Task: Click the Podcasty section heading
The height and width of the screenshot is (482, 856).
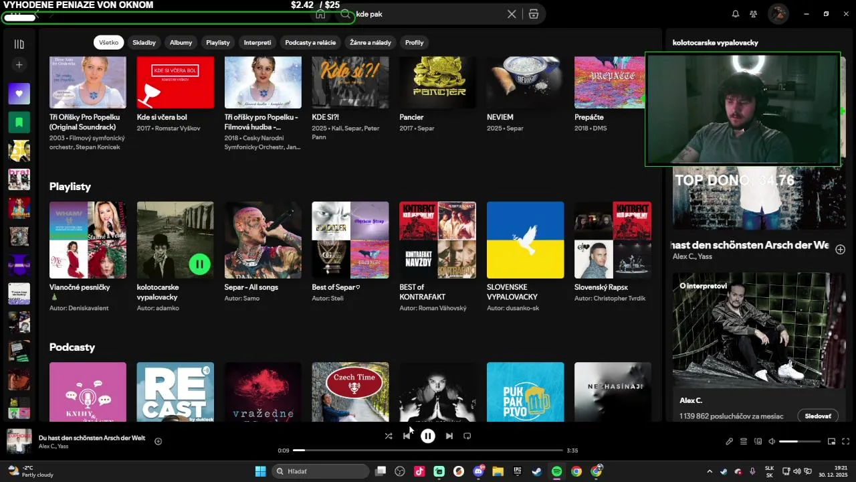Action: coord(72,347)
